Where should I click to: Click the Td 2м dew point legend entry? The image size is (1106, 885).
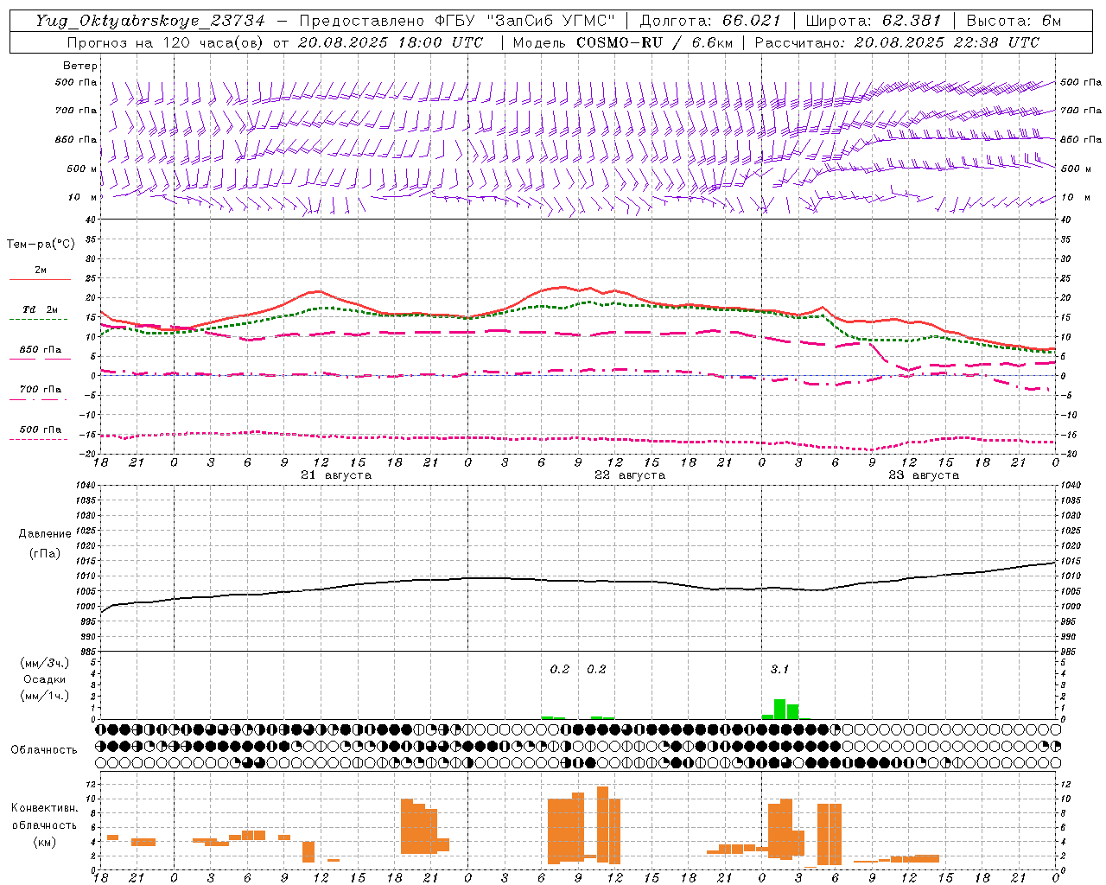[x=40, y=309]
